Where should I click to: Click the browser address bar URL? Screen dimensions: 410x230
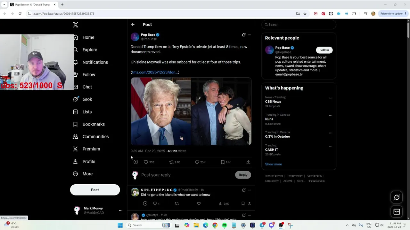coord(64,14)
